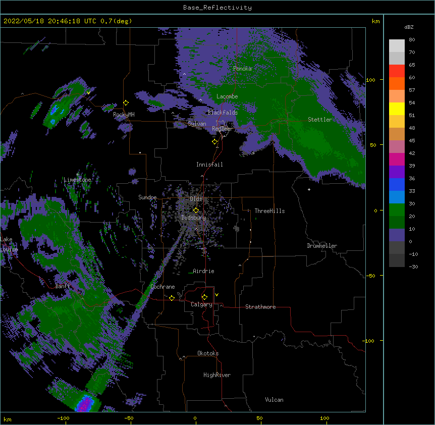The height and width of the screenshot is (425, 435).
Task: Click the RedDeer city label
Action: (223, 129)
